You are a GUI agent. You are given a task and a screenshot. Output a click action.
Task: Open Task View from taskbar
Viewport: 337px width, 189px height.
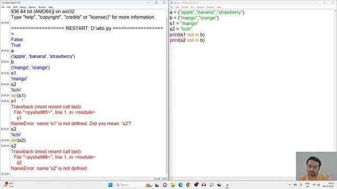point(157,185)
